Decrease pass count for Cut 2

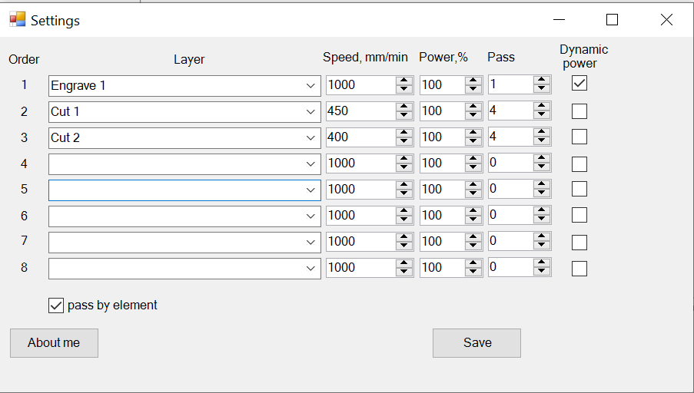pyautogui.click(x=542, y=142)
